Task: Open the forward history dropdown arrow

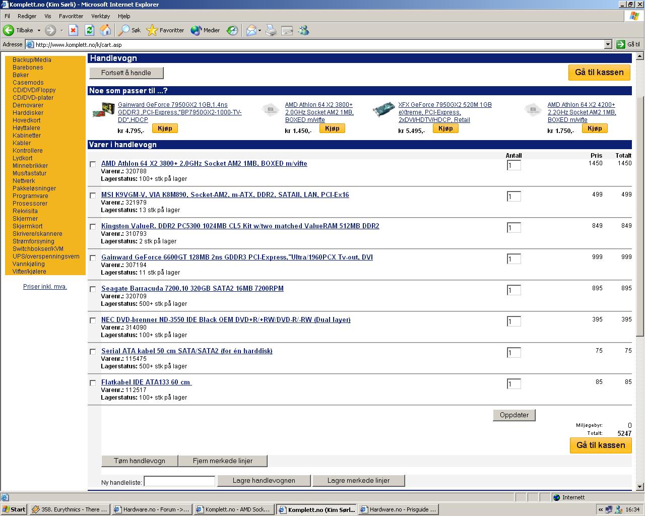Action: click(61, 30)
